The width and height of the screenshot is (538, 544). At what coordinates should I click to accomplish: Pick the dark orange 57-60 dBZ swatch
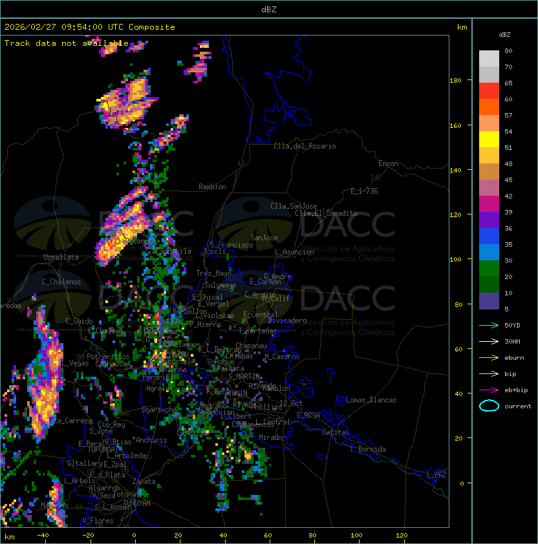click(x=489, y=107)
